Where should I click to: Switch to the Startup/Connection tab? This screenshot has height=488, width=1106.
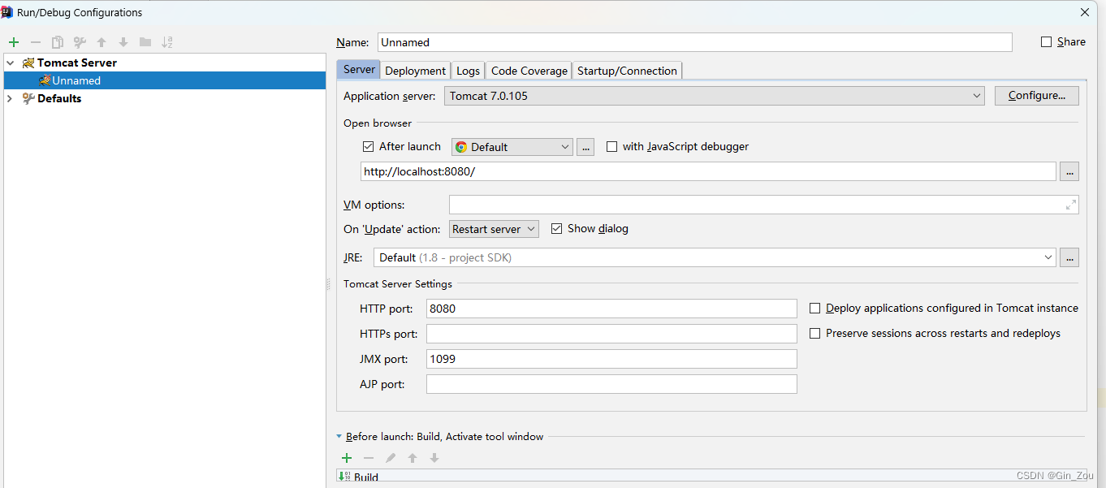pos(627,71)
